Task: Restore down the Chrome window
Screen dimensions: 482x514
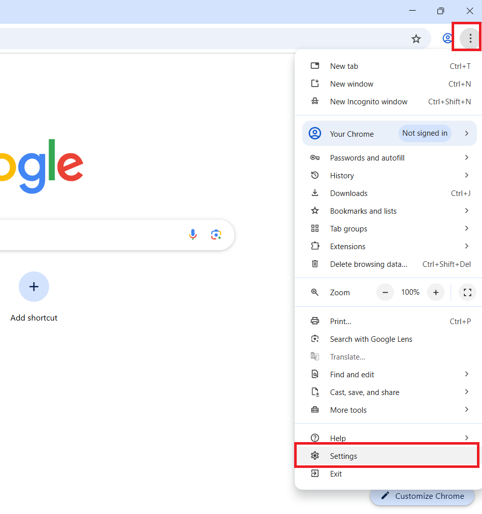Action: (440, 11)
